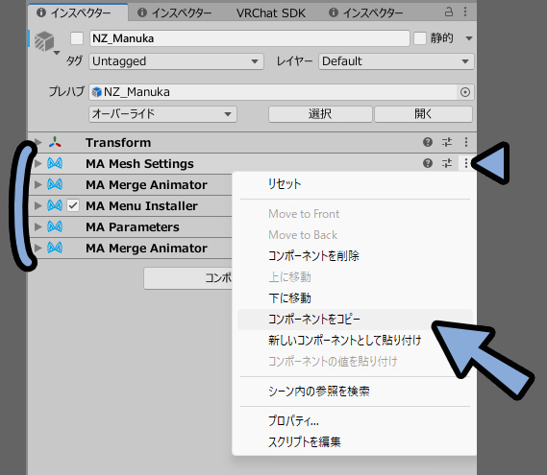Viewport: 547px width, 475px height.
Task: Click the 選択 prefab button
Action: pos(320,114)
